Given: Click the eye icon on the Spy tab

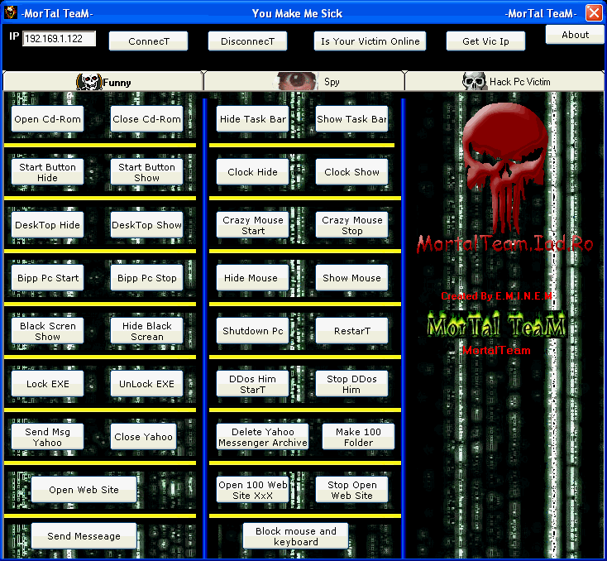Looking at the screenshot, I should (x=298, y=81).
